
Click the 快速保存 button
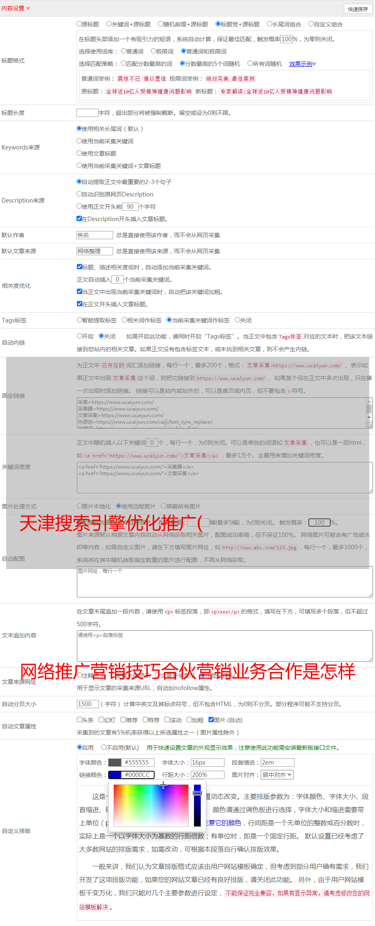pos(357,9)
